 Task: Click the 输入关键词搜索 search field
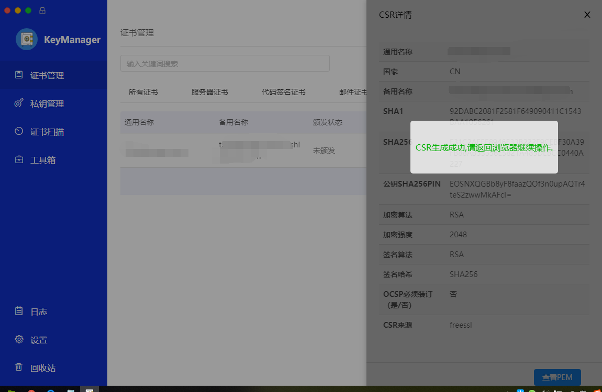click(x=225, y=63)
